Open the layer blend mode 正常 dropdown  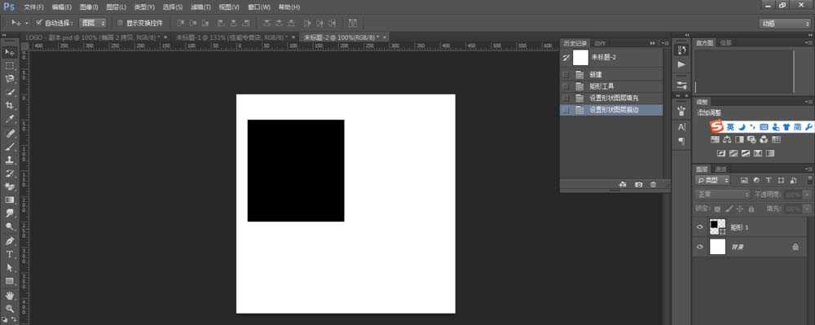point(722,194)
